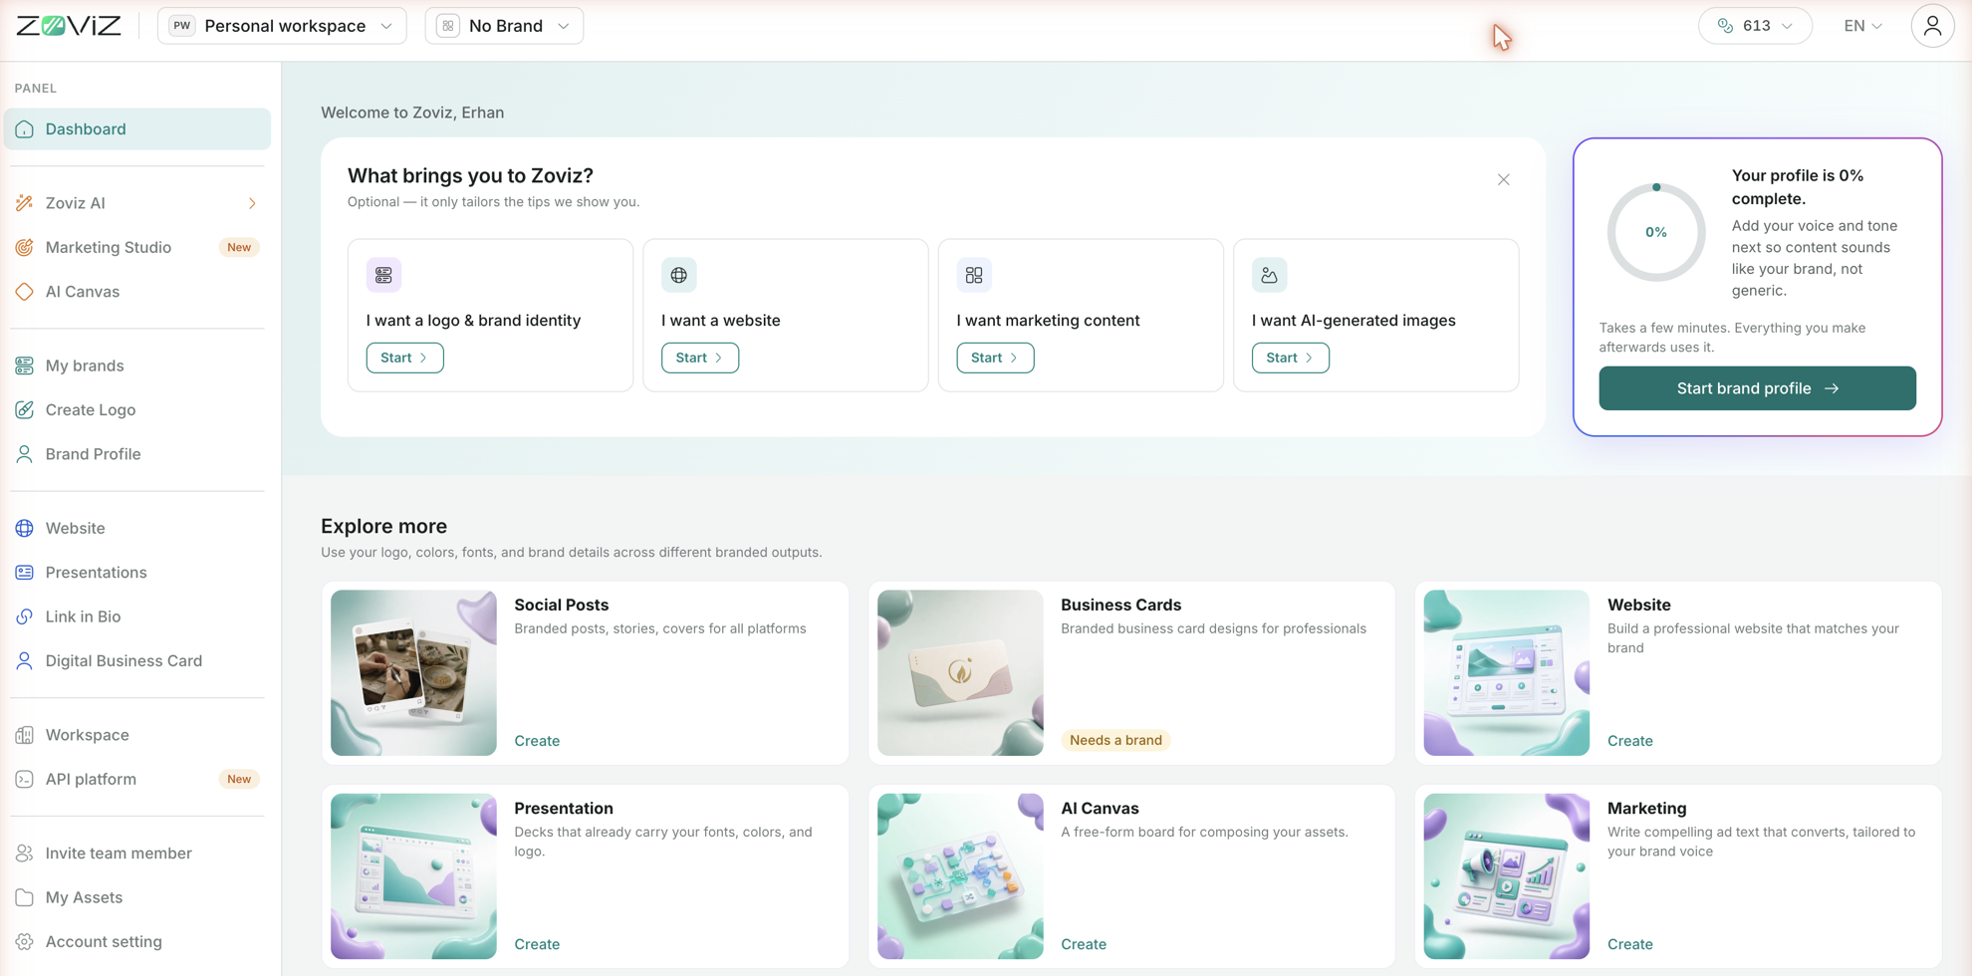
Task: Select Create Logo in sidebar
Action: 137,409
